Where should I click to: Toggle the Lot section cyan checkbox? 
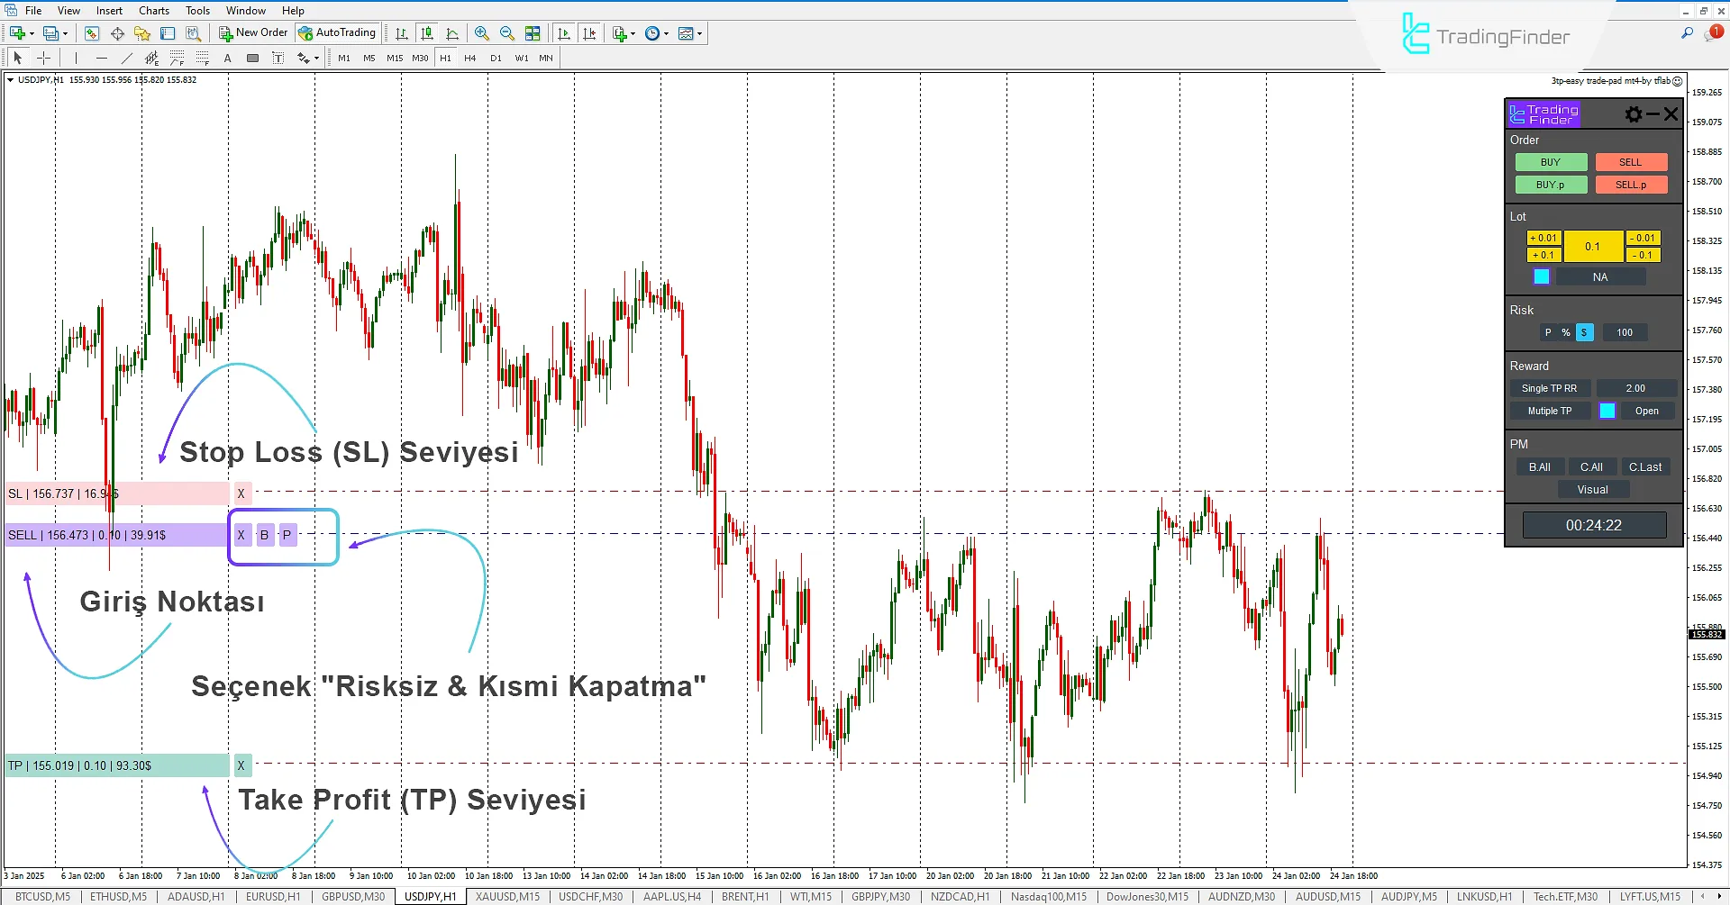[1542, 277]
